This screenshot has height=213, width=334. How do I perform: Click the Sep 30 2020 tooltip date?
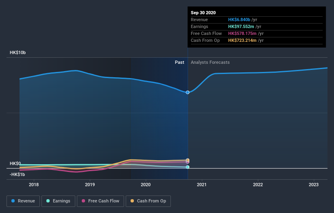pos(203,13)
